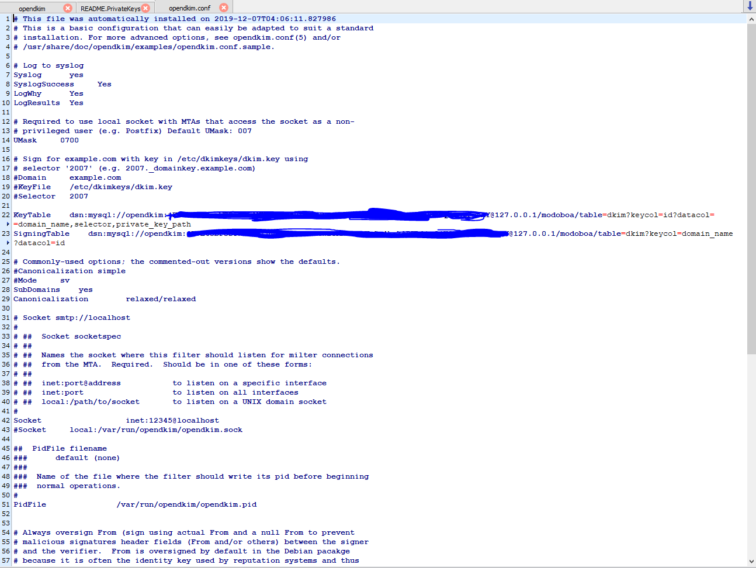
Task: Click the '#Mode sv' line
Action: pyautogui.click(x=41, y=280)
